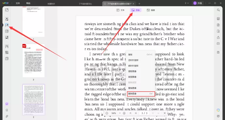Click the fill-and-sign pen-on-page sidebar icon
This screenshot has width=225, height=120.
tap(7, 37)
